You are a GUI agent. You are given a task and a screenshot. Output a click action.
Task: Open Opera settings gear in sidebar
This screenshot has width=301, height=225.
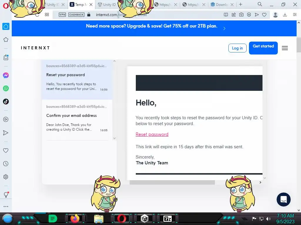pyautogui.click(x=6, y=177)
